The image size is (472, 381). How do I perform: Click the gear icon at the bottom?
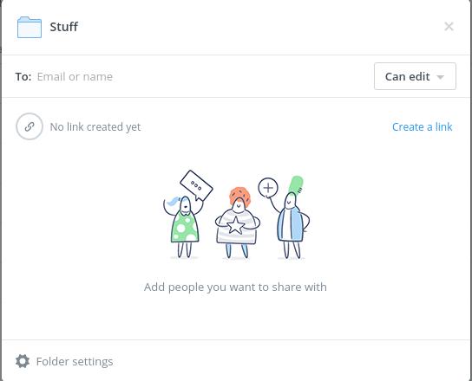point(23,361)
